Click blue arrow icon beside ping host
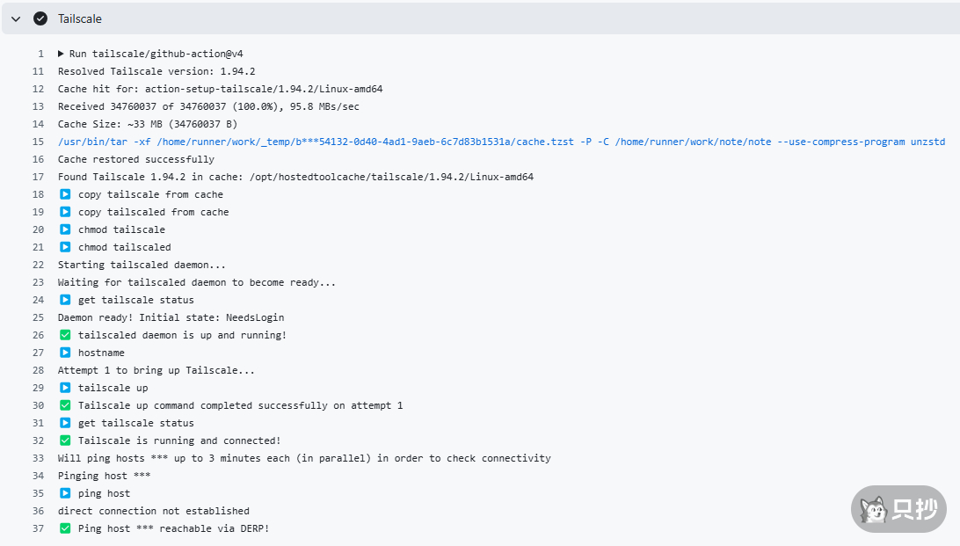 pyautogui.click(x=66, y=493)
